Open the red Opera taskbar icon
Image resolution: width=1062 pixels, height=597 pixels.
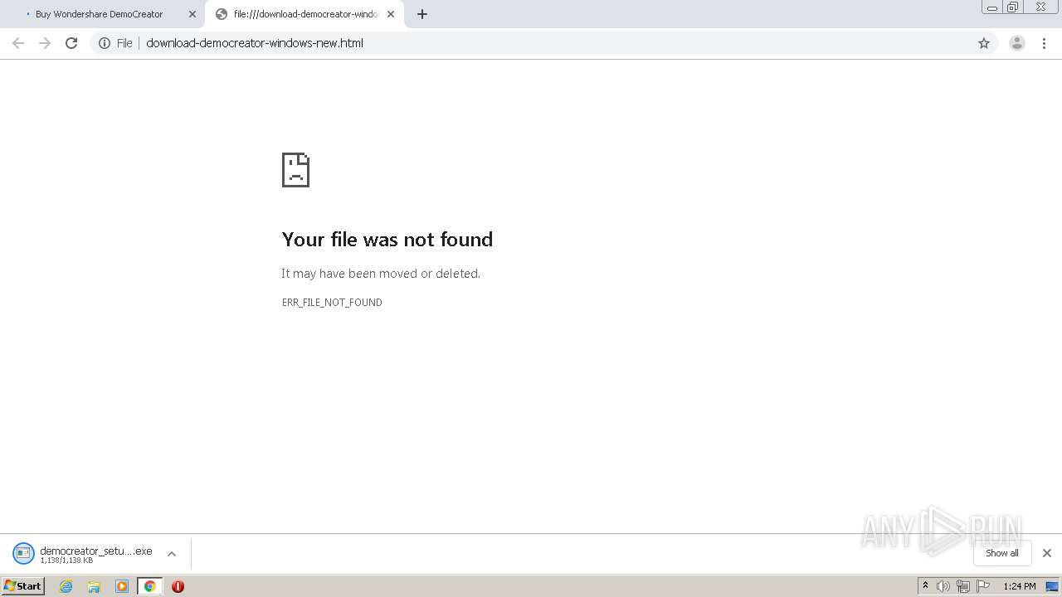click(178, 586)
